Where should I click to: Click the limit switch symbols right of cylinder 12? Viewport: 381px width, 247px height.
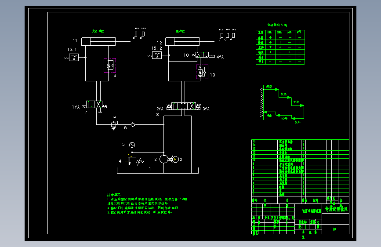pos(227,36)
